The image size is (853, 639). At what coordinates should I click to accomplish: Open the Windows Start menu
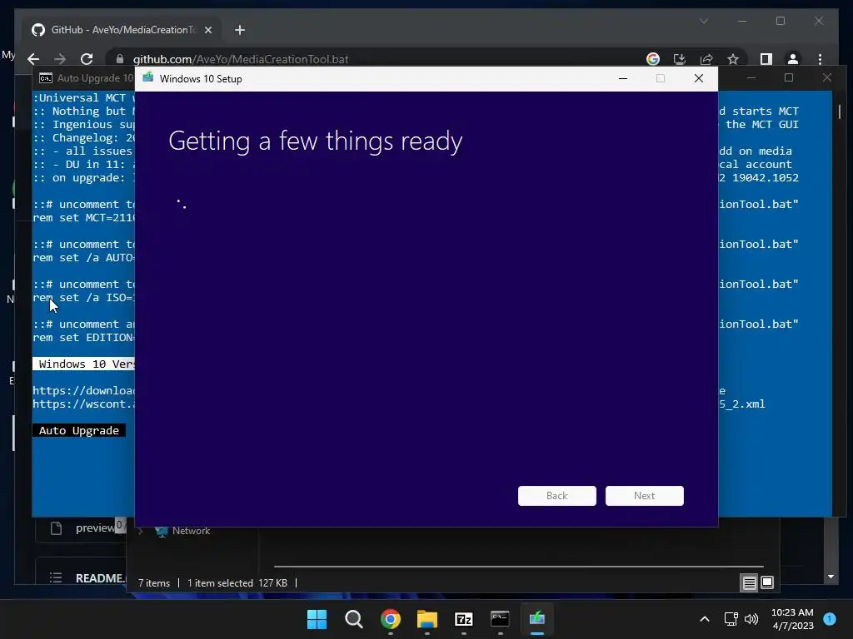click(x=317, y=619)
